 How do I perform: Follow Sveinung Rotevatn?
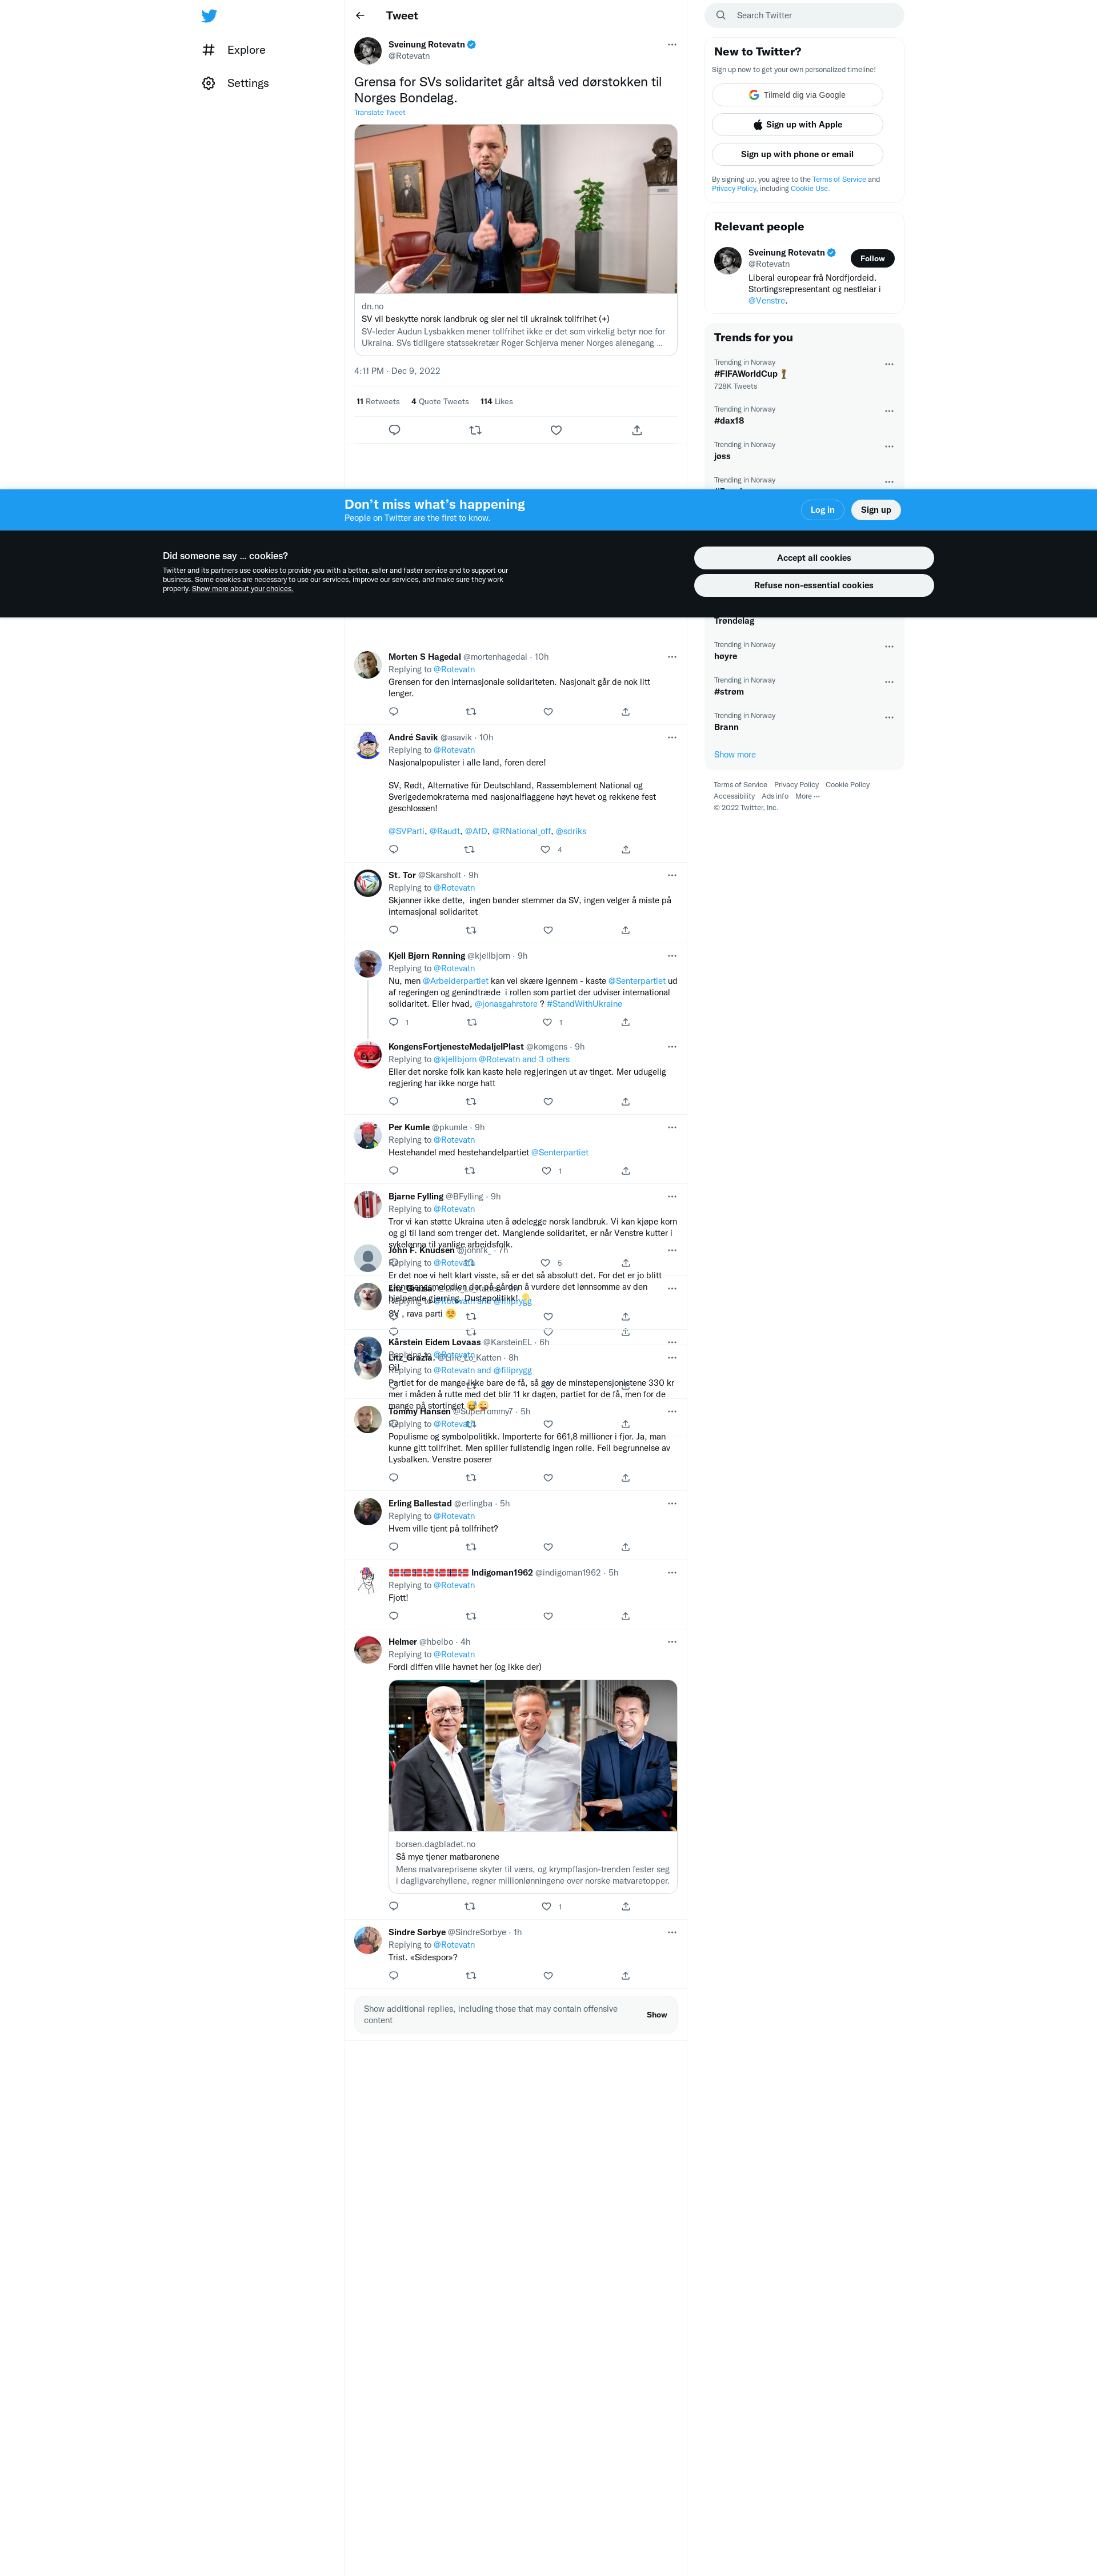tap(872, 258)
